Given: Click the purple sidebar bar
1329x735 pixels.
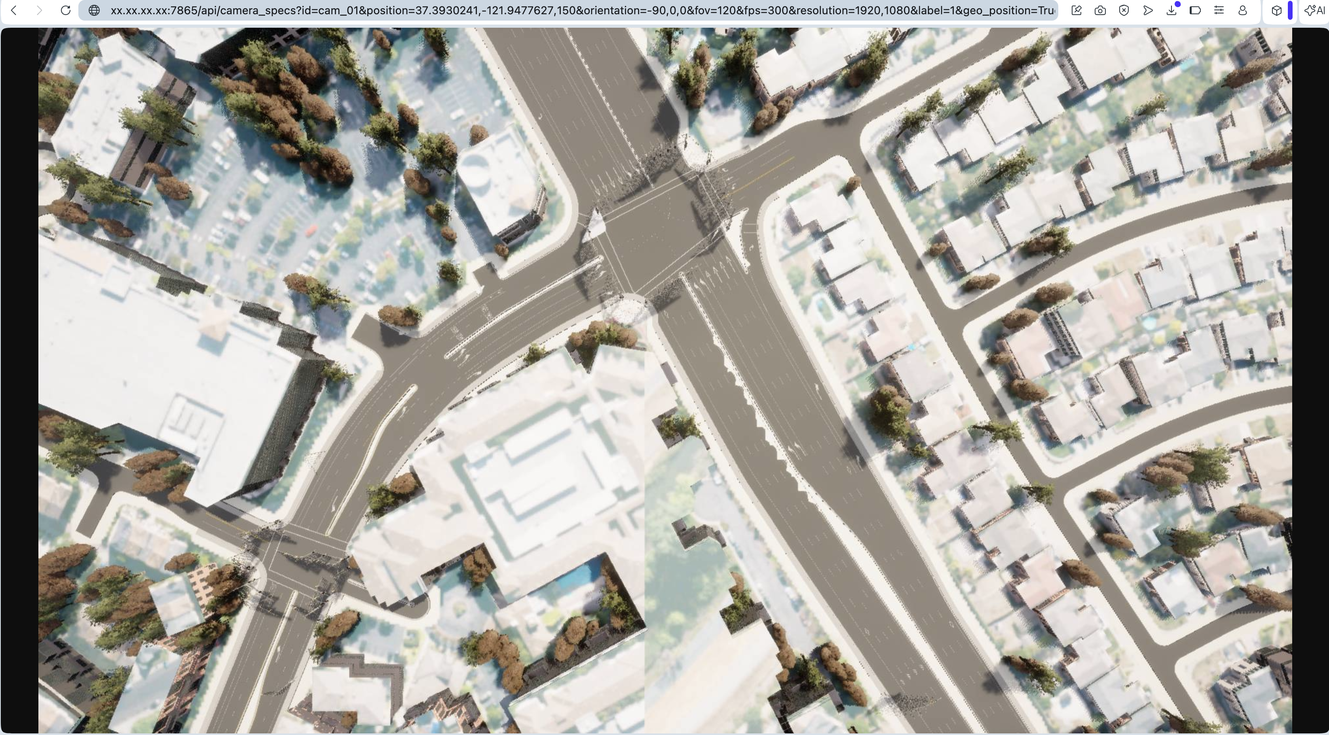Looking at the screenshot, I should [1290, 10].
